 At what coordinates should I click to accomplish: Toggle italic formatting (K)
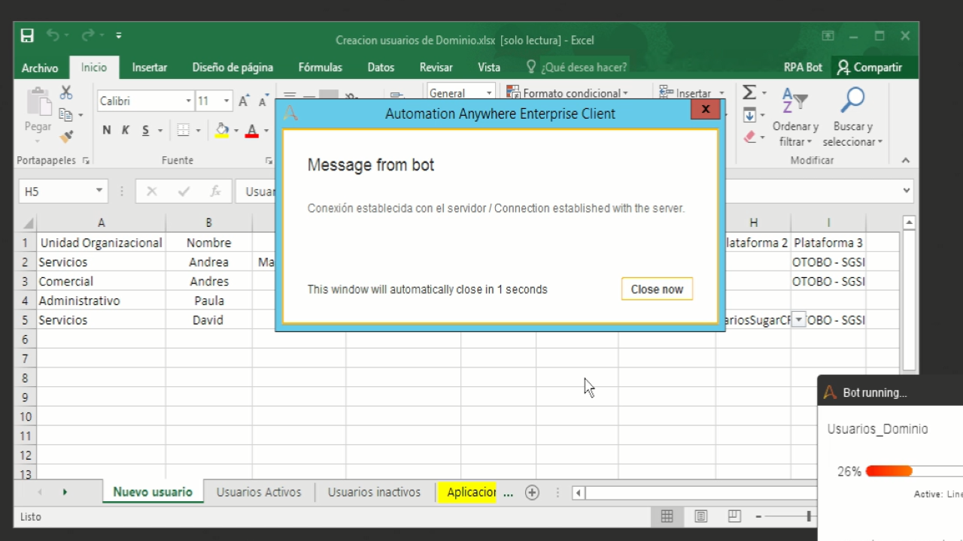[126, 131]
